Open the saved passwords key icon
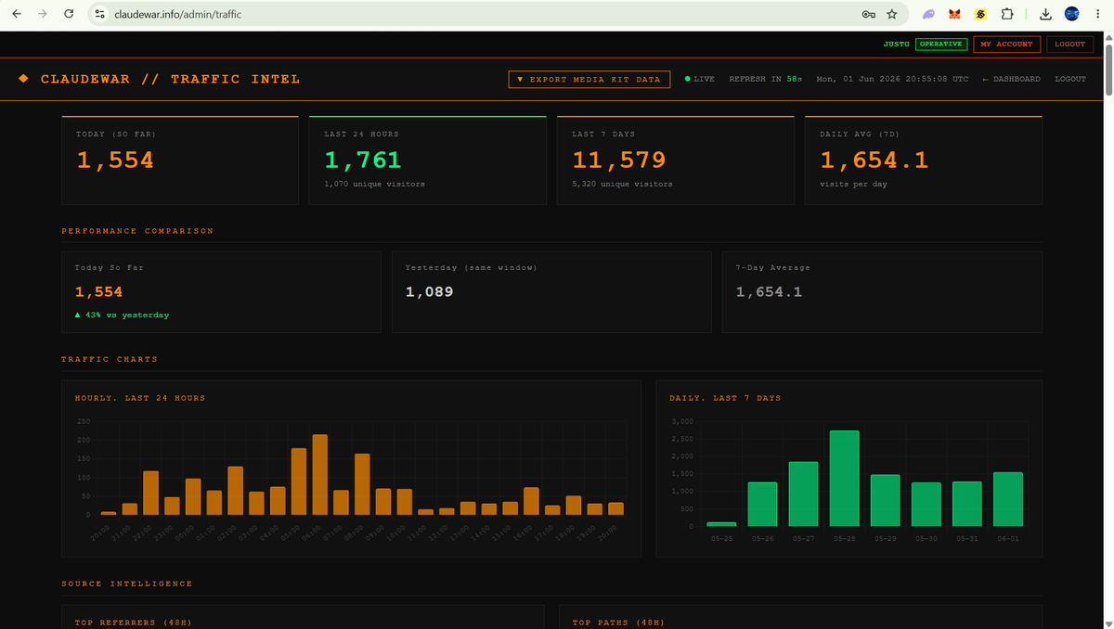 point(868,14)
